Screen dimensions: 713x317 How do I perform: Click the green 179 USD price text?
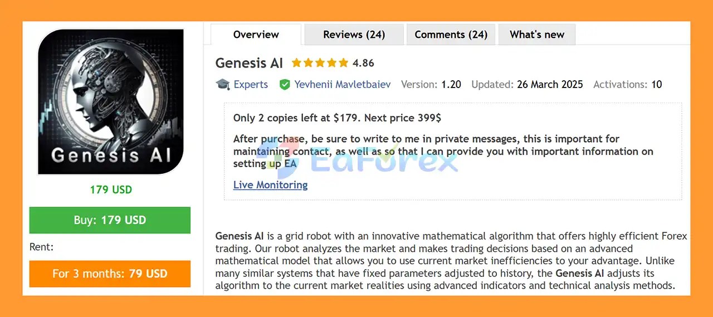[110, 189]
